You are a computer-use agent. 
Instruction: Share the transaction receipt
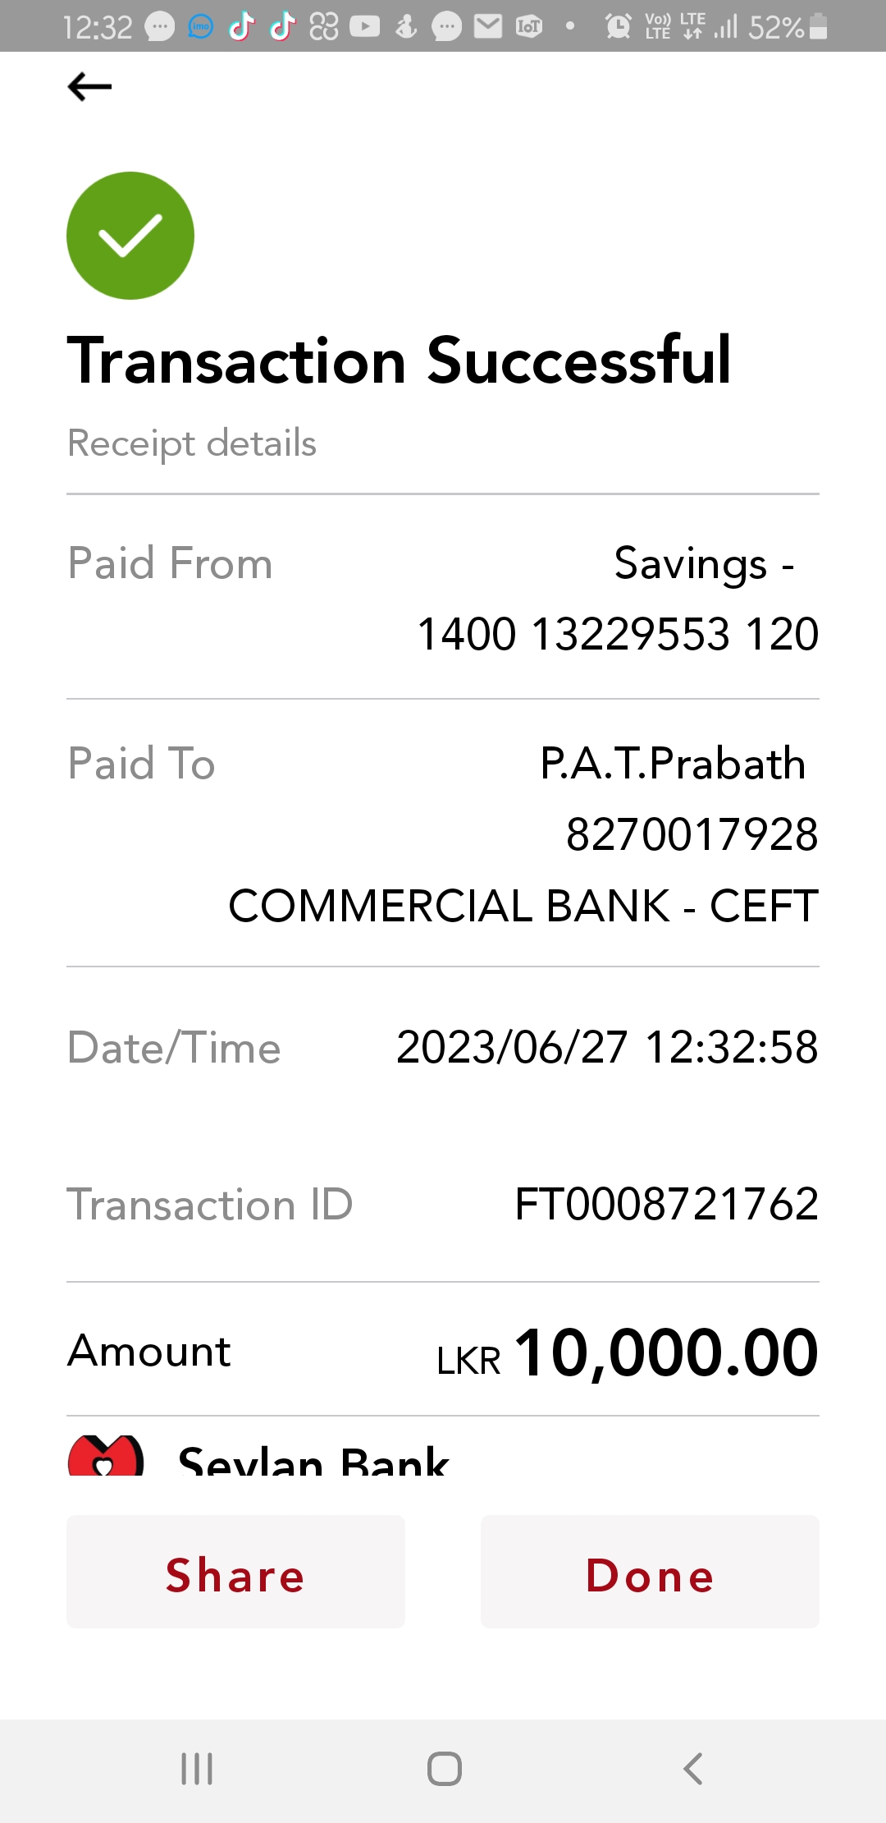point(235,1572)
